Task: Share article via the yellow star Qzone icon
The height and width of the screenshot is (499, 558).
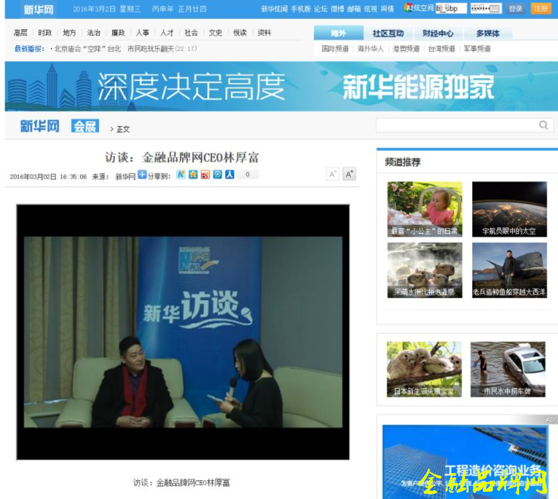Action: pos(193,175)
